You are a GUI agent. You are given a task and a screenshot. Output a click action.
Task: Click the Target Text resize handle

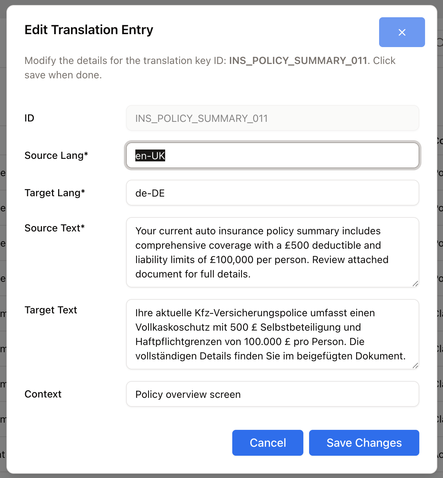click(415, 366)
